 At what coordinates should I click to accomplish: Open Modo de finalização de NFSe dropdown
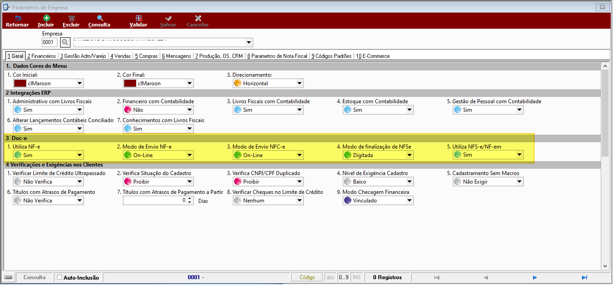click(409, 155)
